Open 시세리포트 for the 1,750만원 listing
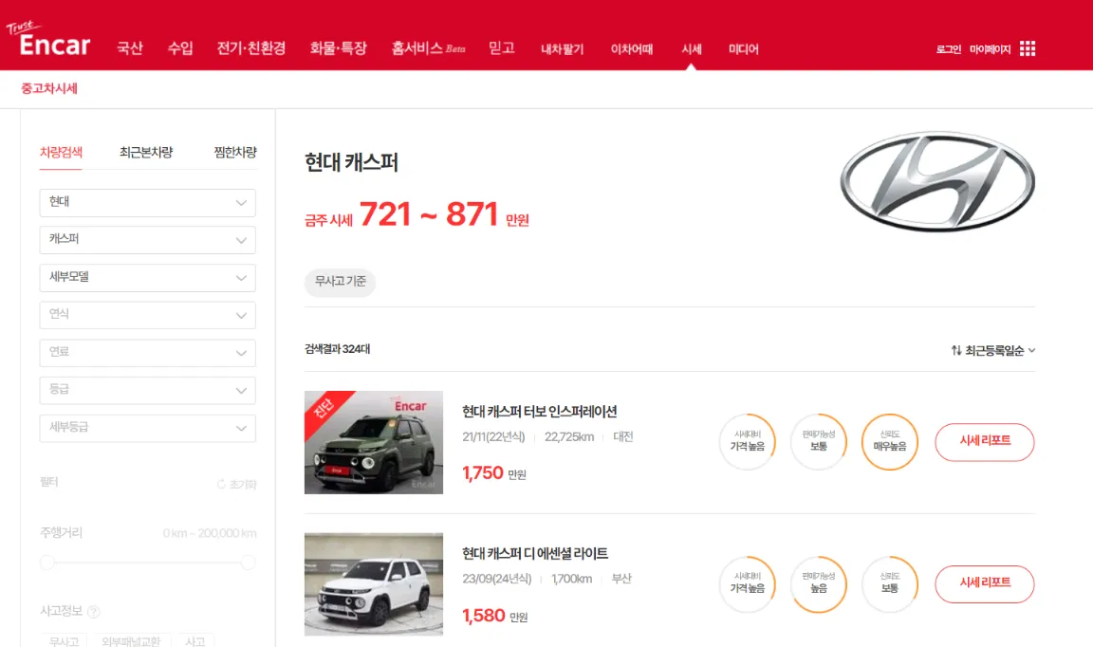1093x647 pixels. point(984,441)
